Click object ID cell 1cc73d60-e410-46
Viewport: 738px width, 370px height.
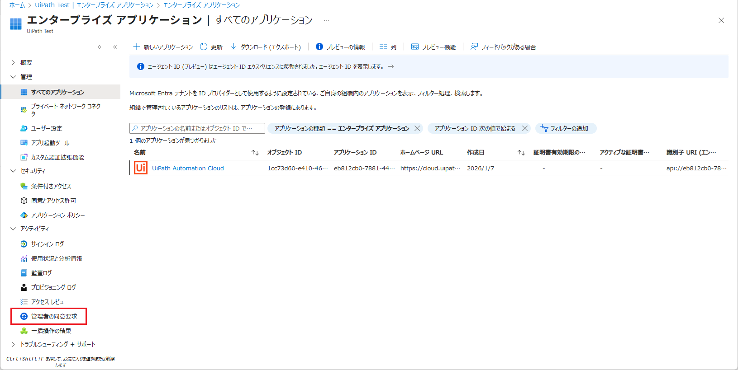tap(298, 168)
